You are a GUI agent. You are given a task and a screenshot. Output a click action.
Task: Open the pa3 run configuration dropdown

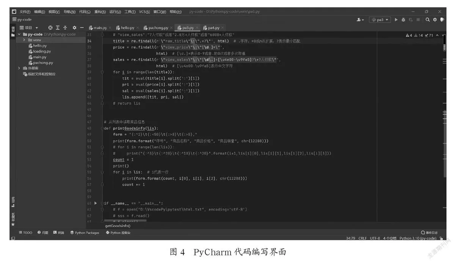(380, 20)
